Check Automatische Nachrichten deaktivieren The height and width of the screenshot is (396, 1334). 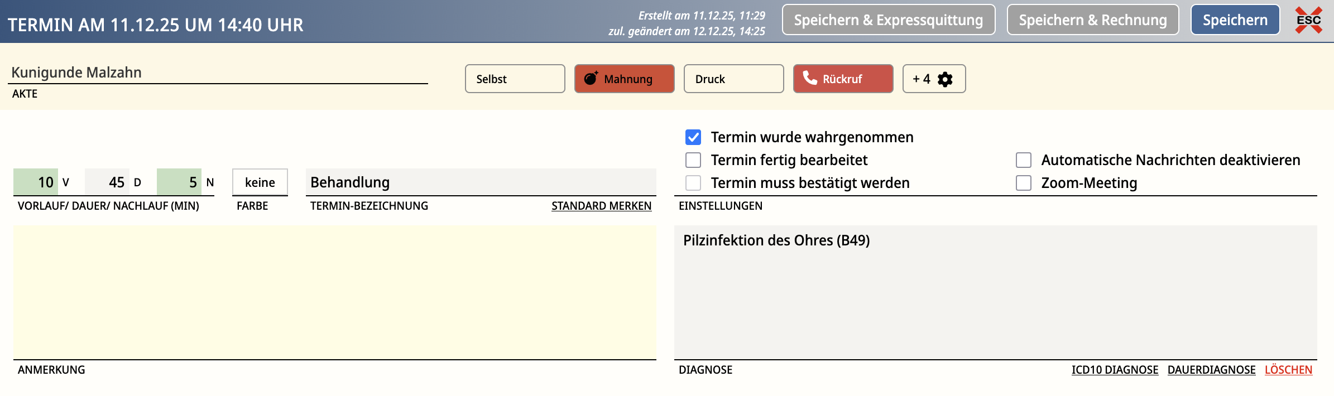point(1024,160)
